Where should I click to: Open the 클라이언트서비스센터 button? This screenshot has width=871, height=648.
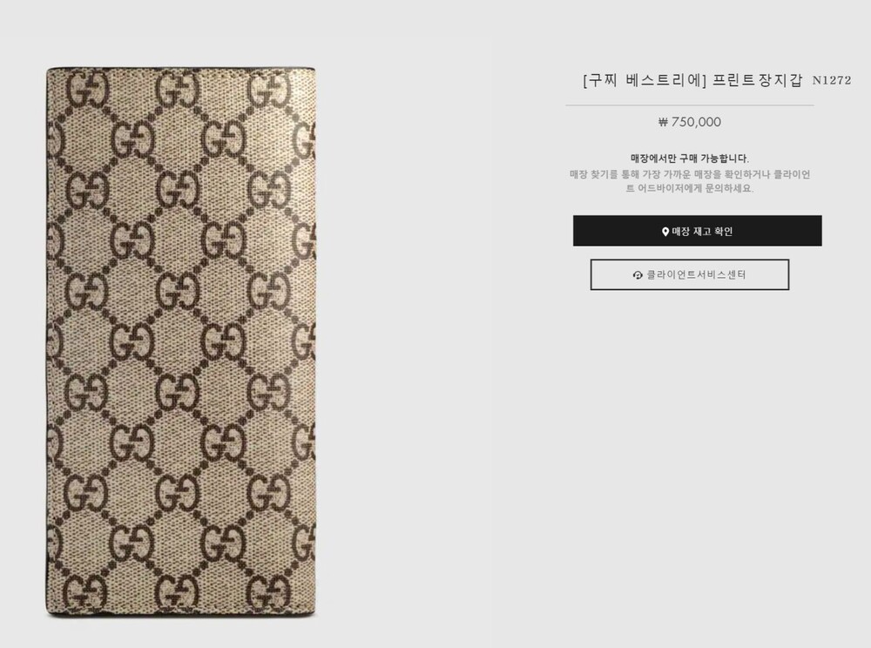[x=689, y=274]
